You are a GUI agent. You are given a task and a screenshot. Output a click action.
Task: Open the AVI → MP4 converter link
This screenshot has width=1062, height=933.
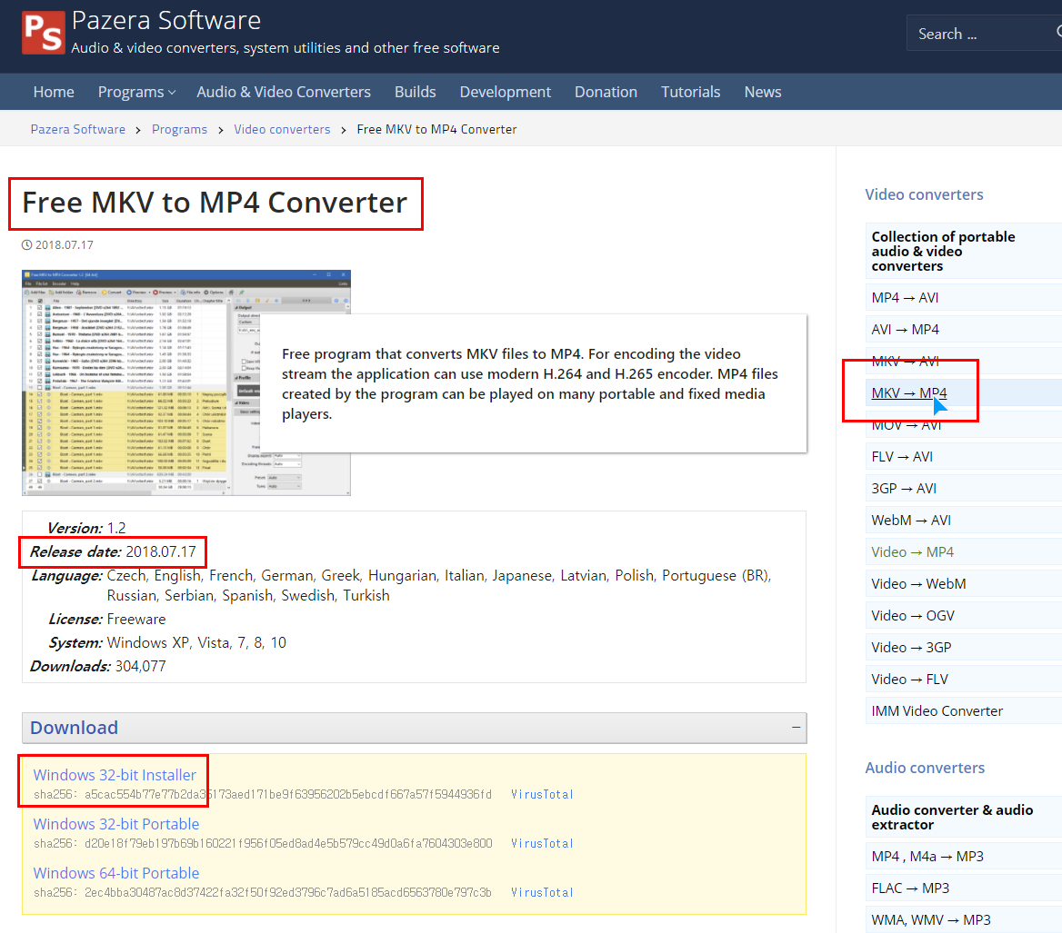click(905, 330)
